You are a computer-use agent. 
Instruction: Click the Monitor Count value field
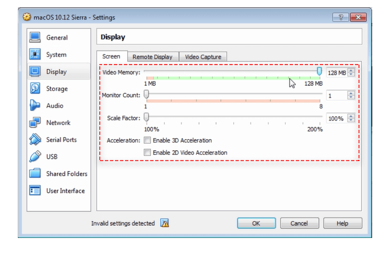tap(336, 96)
